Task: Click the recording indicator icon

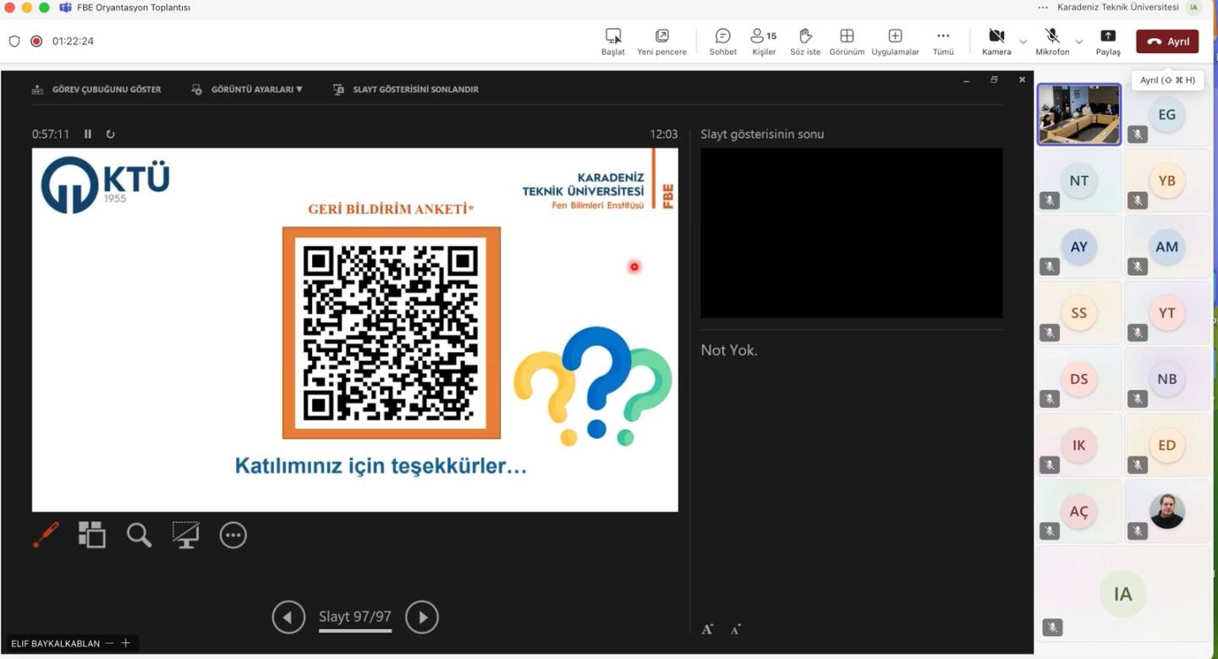Action: (36, 41)
